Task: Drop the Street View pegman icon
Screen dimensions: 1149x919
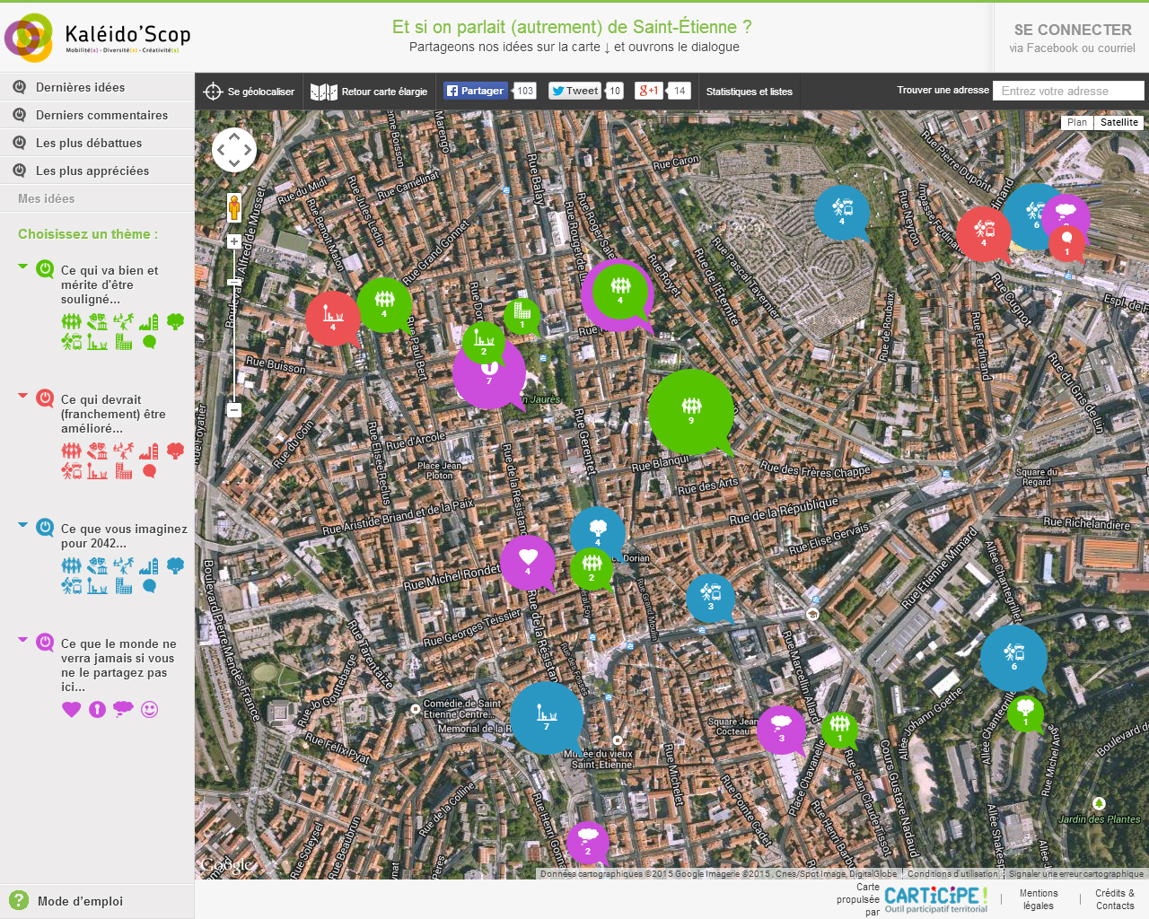Action: pos(234,207)
